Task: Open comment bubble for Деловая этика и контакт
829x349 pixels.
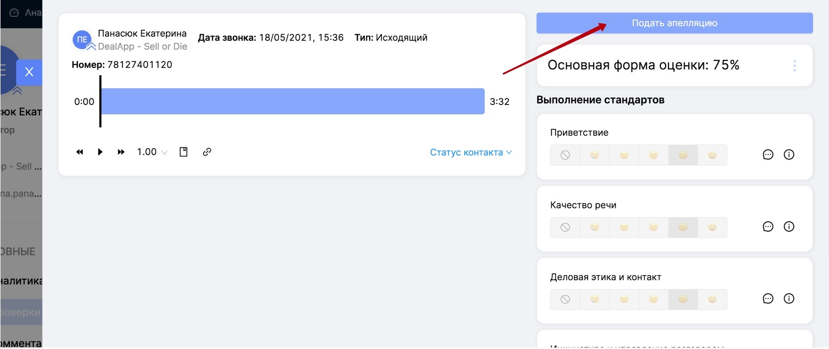Action: click(768, 299)
